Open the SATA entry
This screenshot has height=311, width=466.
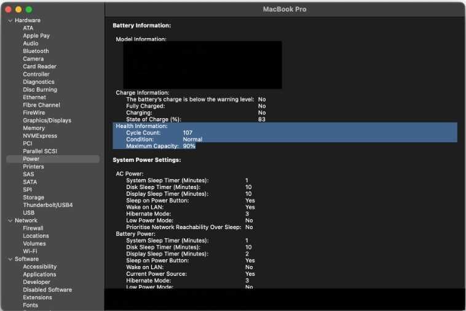(x=30, y=182)
